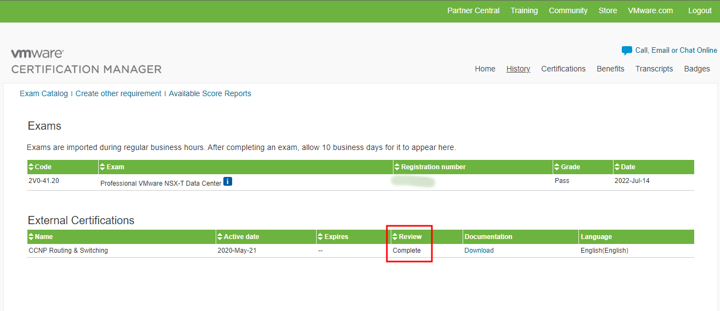Click the Pass grade cell
This screenshot has width=720, height=311.
tap(562, 181)
